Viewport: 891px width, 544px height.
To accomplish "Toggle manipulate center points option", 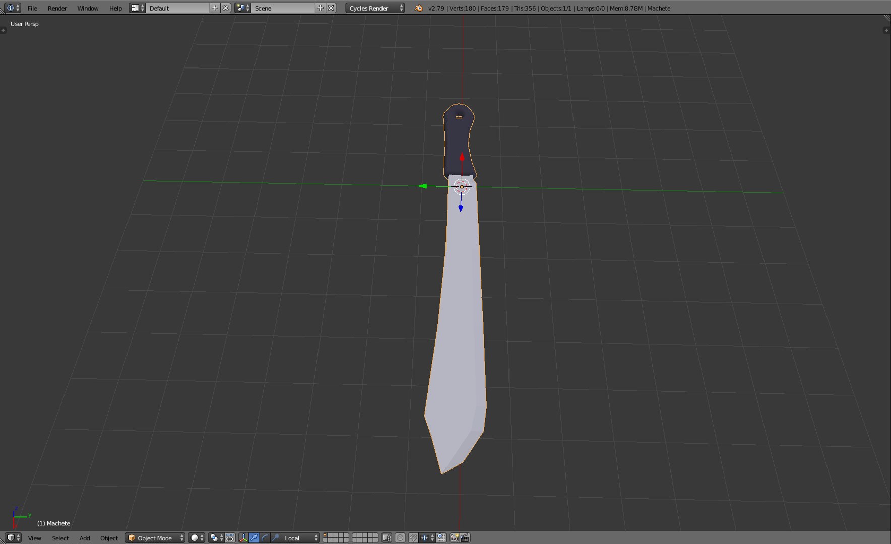I will 230,538.
